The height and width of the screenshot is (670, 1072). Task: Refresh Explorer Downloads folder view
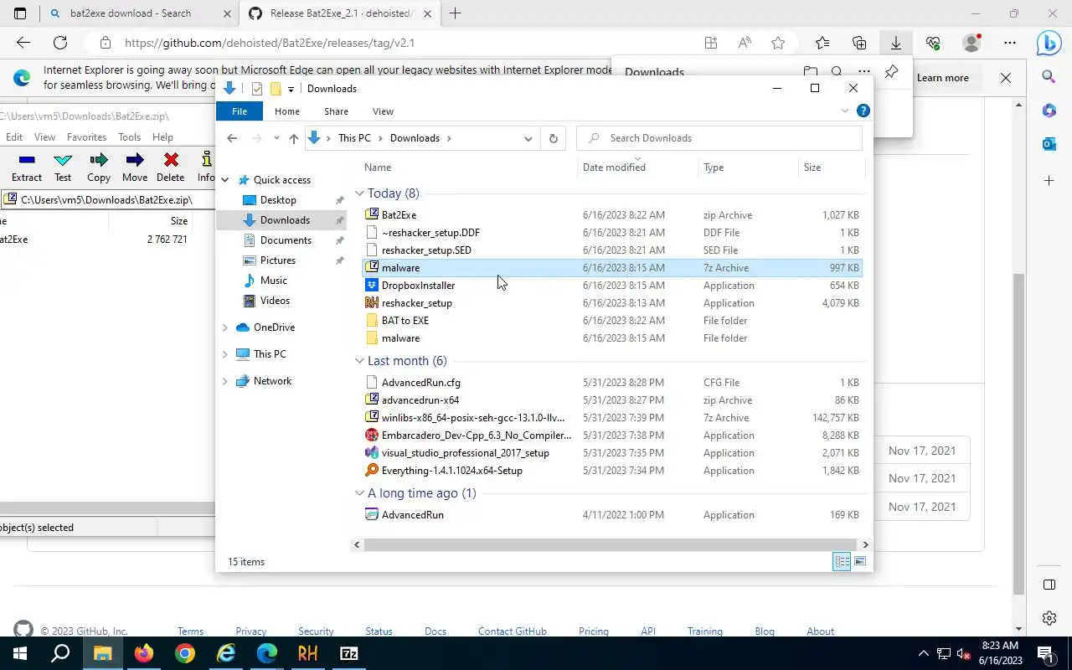553,138
